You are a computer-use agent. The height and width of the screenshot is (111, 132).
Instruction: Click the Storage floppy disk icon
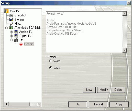(11, 19)
